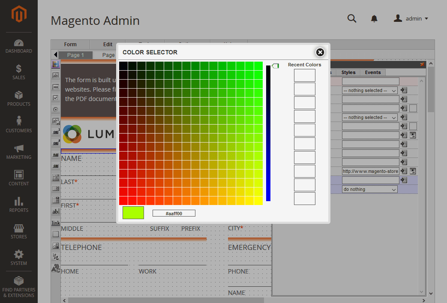Select the radio button field tool
The image size is (447, 303).
[x=55, y=110]
